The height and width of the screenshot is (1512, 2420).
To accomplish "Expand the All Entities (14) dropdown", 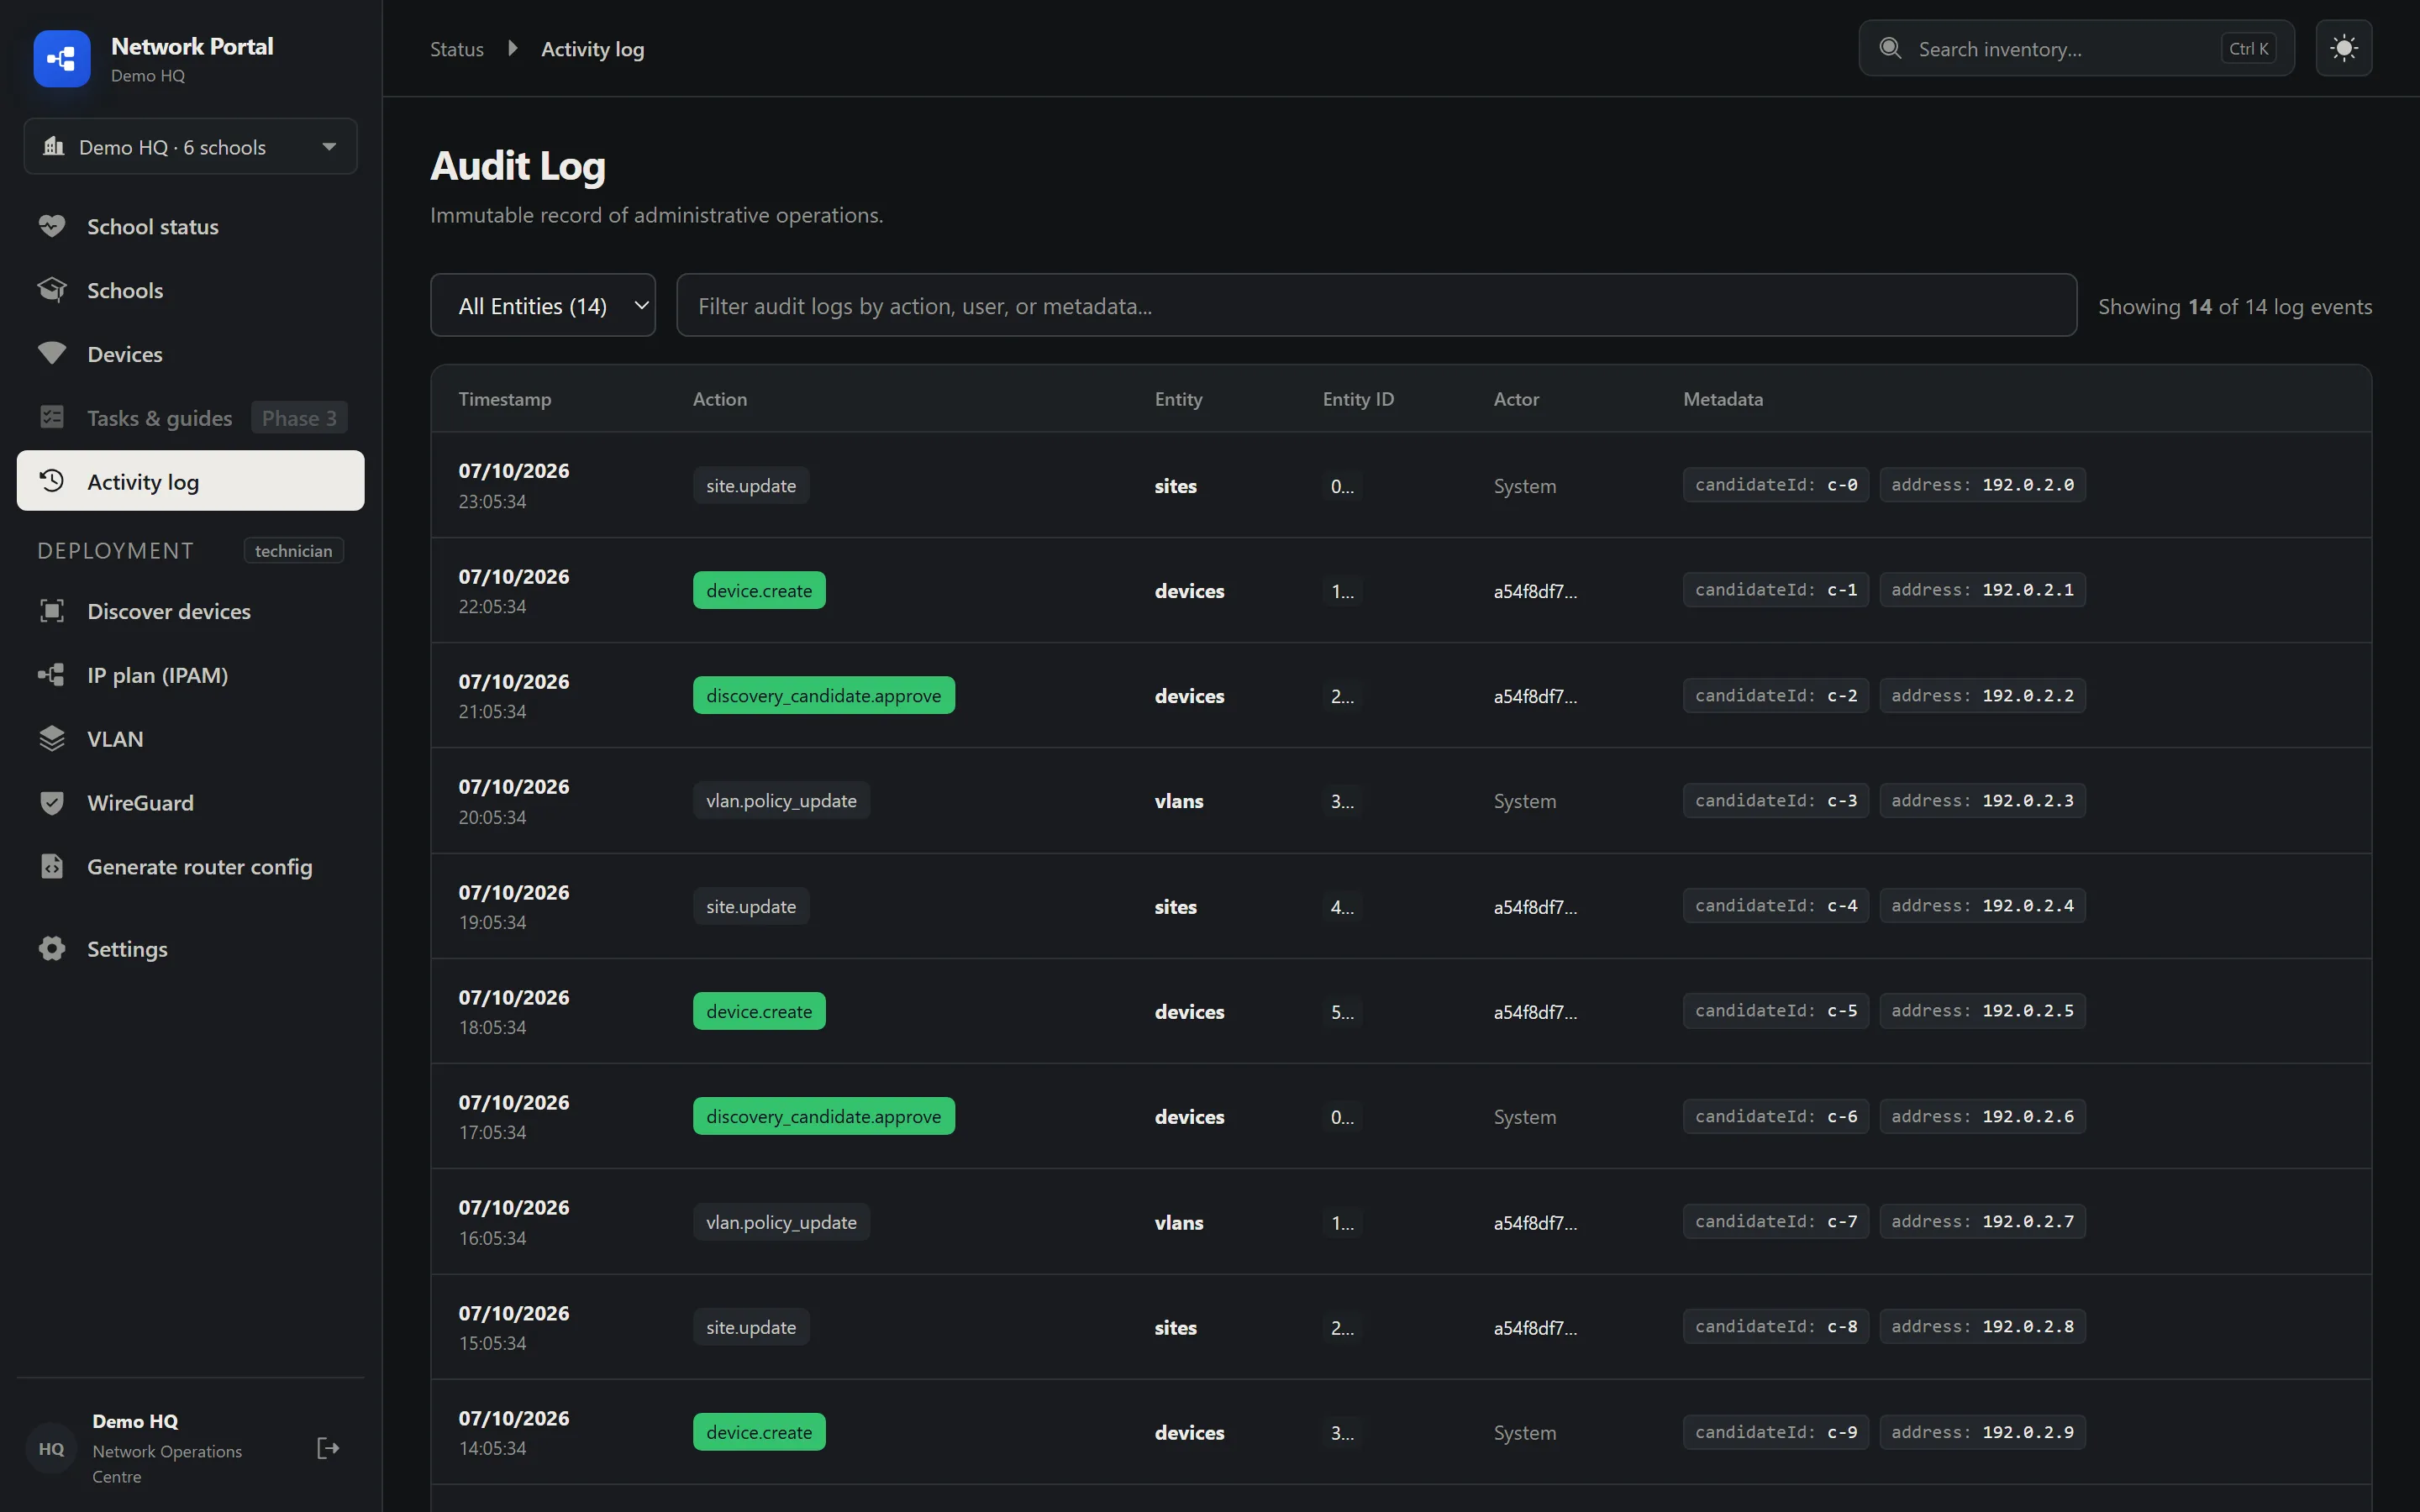I will click(543, 306).
